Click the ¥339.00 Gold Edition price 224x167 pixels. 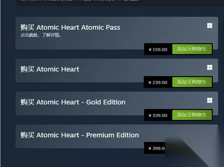(x=158, y=115)
